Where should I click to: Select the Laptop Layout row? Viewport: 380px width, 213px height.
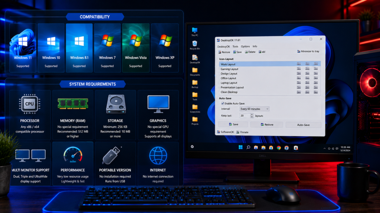tap(270, 83)
